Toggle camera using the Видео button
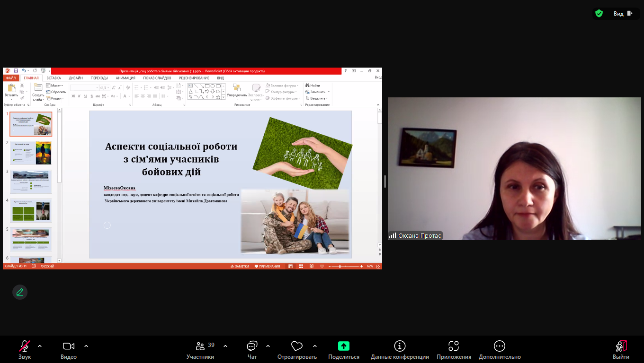This screenshot has width=644, height=363. [69, 346]
